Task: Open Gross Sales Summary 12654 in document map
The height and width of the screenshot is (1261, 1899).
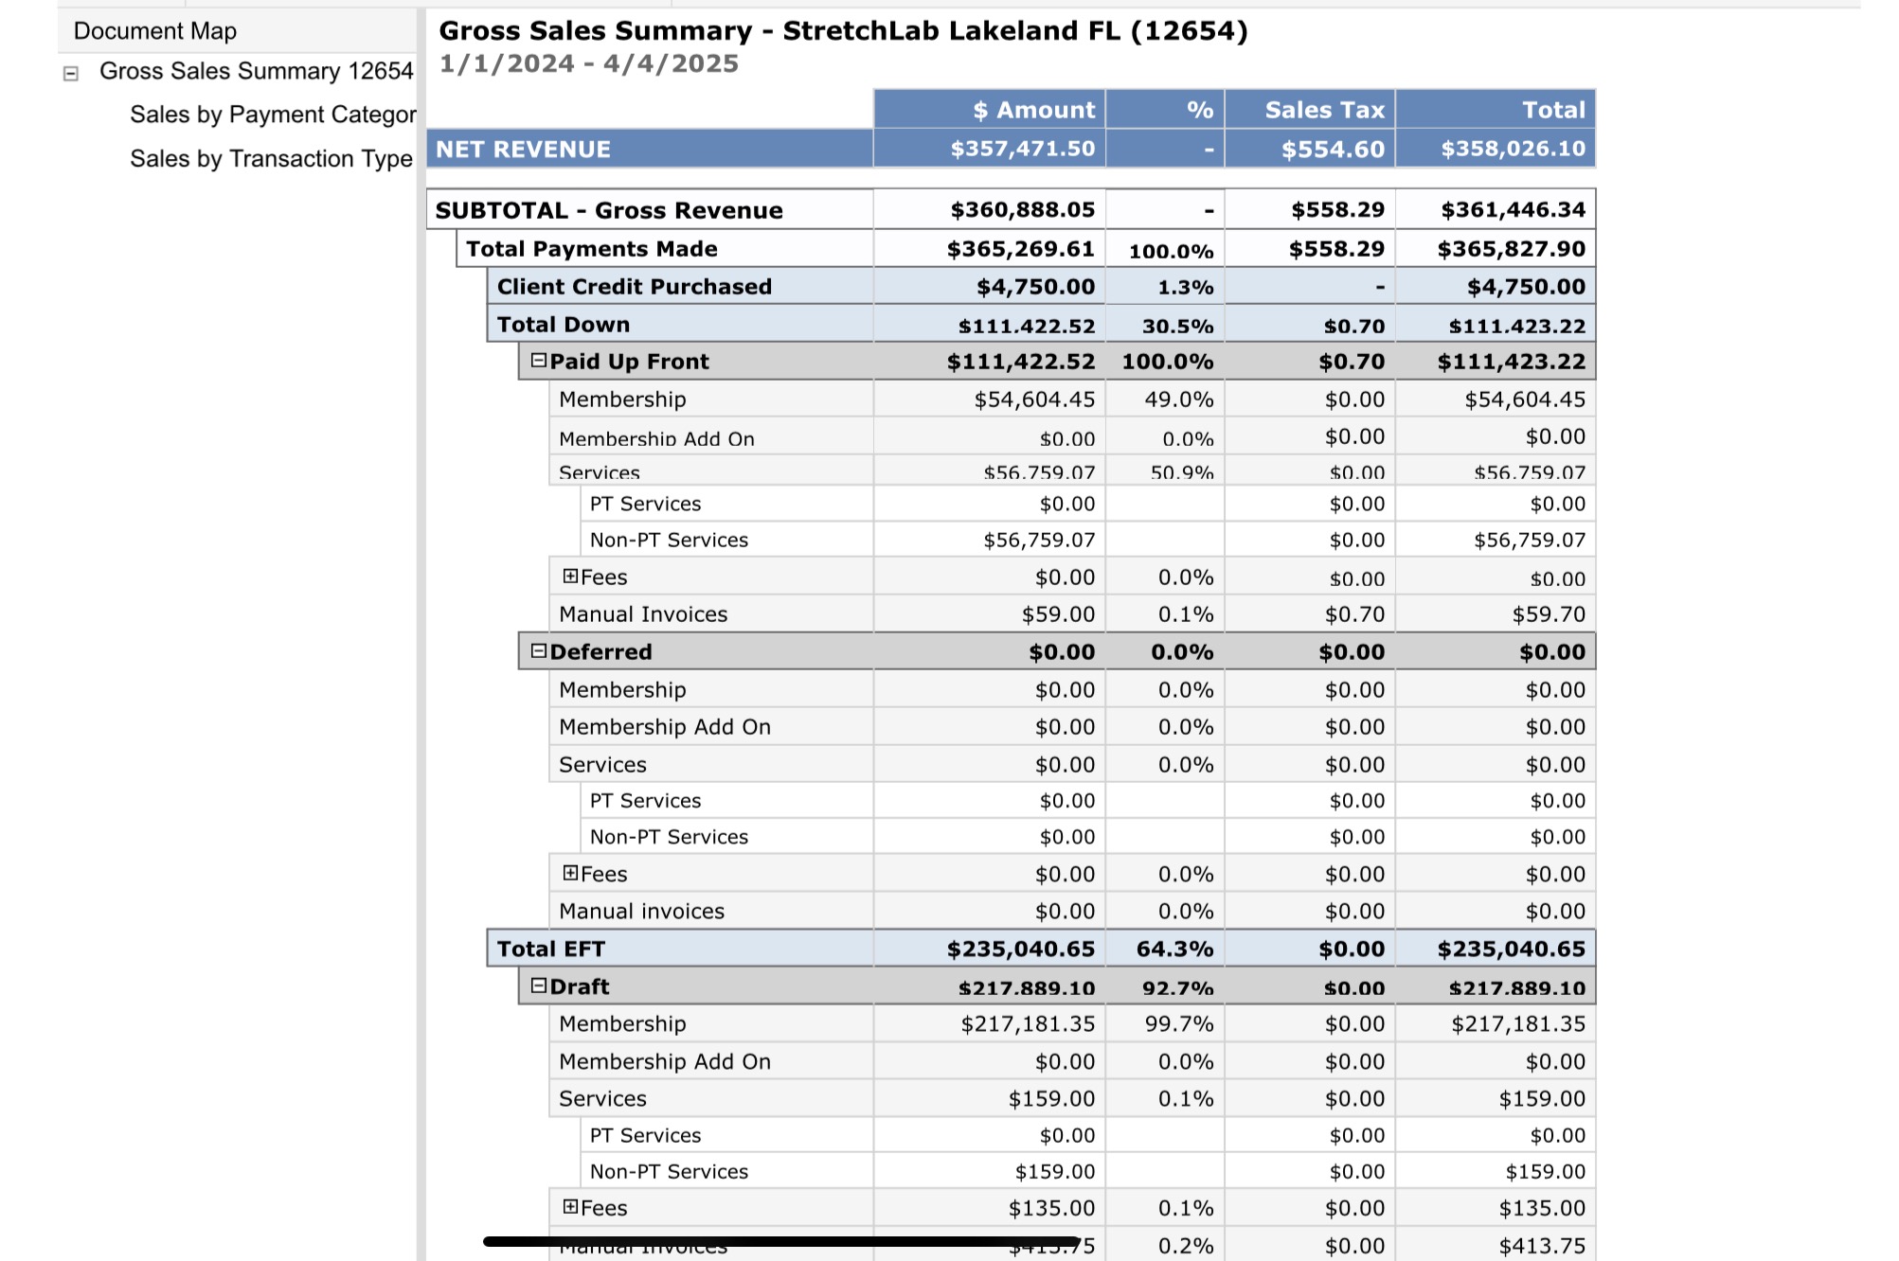Action: (x=257, y=71)
